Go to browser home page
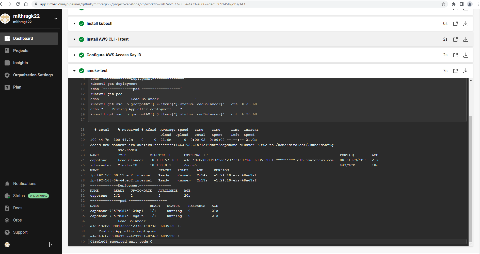Screen dimensions: 480x254 (26, 4)
